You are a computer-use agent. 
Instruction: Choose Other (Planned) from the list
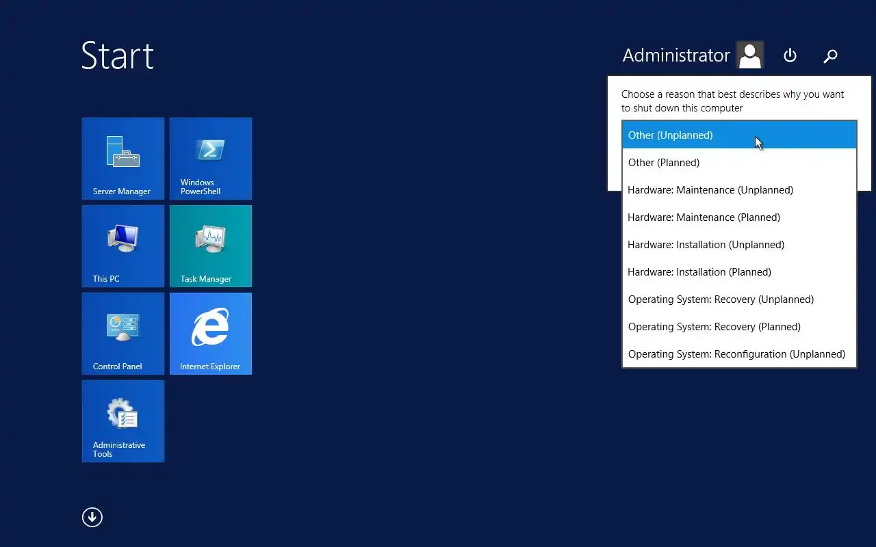click(739, 163)
